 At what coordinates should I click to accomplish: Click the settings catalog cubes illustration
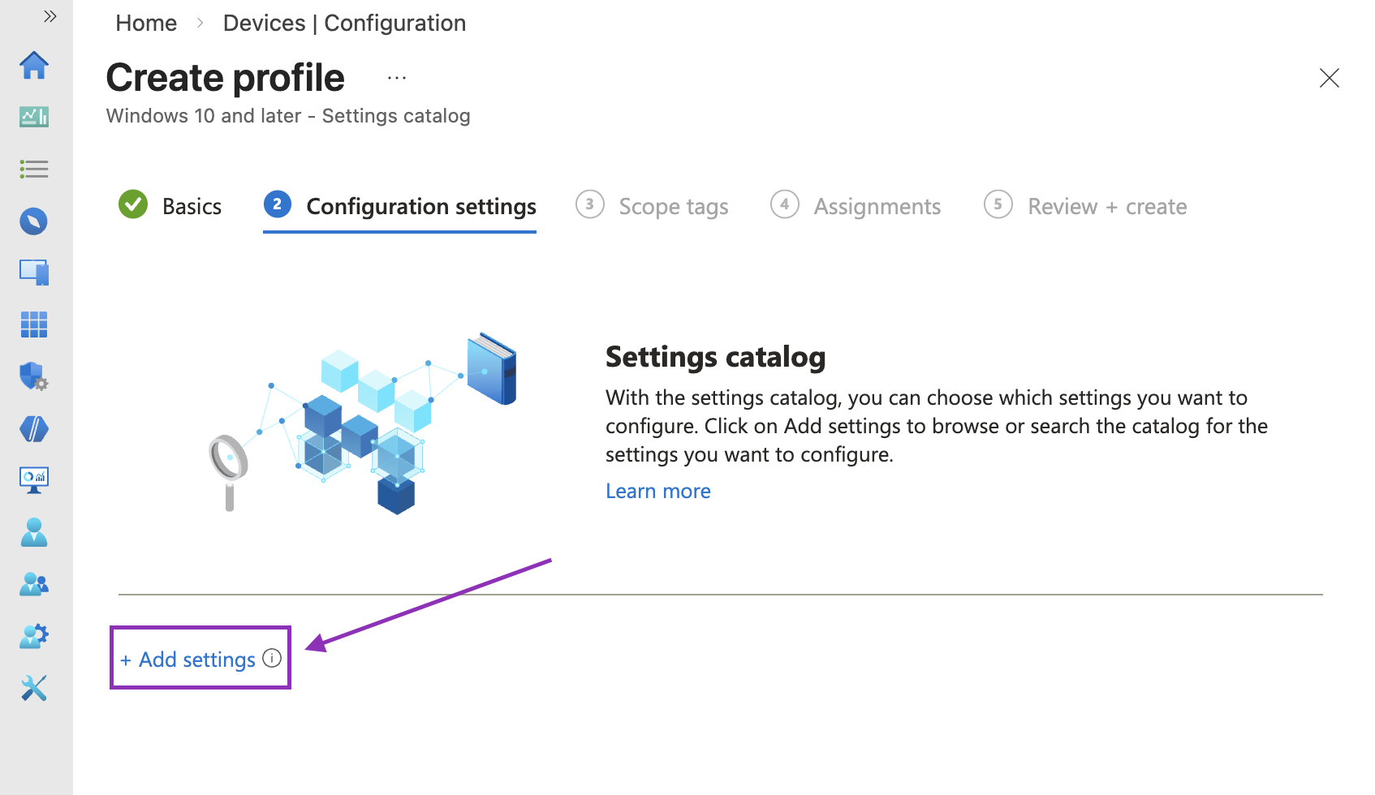pyautogui.click(x=363, y=423)
